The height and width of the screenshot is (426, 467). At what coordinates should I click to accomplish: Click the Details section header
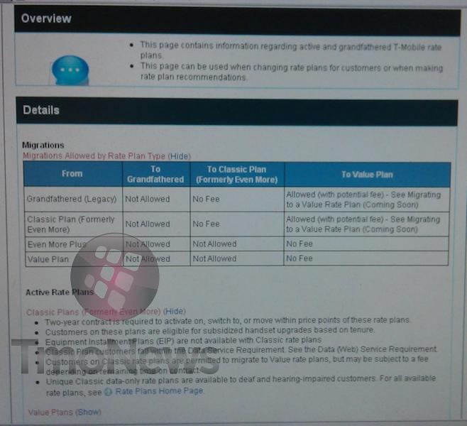[237, 111]
